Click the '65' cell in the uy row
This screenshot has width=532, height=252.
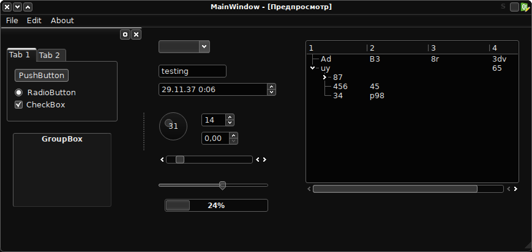click(x=497, y=68)
